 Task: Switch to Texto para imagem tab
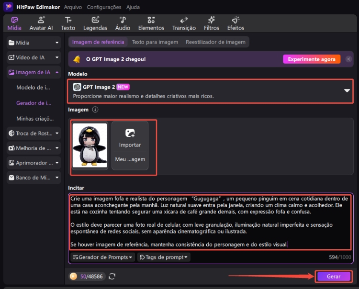click(155, 42)
